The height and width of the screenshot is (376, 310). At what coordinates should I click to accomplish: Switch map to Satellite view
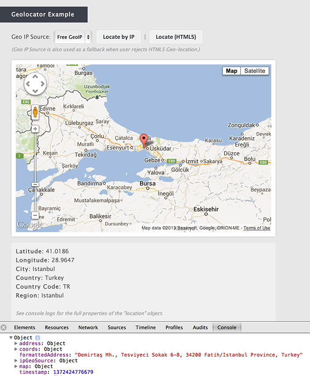pos(255,71)
